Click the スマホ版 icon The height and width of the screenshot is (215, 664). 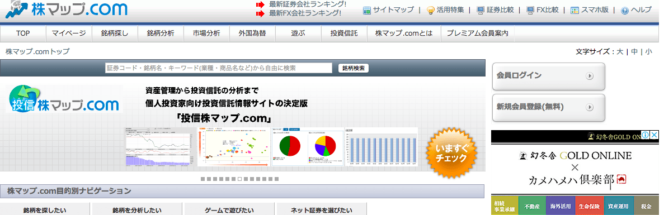click(x=574, y=10)
